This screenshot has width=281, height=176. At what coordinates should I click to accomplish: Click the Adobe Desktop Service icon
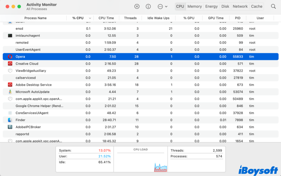(10, 85)
